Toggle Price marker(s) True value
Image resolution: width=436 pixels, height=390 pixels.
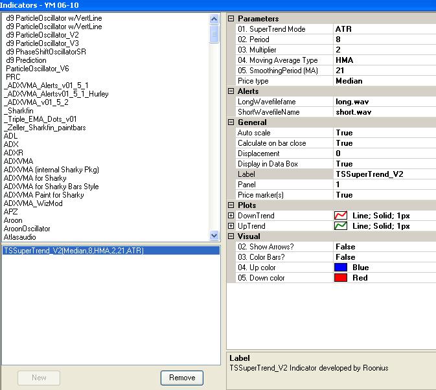pos(385,195)
